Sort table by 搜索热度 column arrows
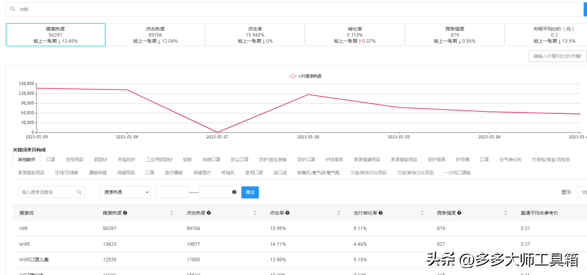Viewport: 587px width, 275px height. [172, 213]
